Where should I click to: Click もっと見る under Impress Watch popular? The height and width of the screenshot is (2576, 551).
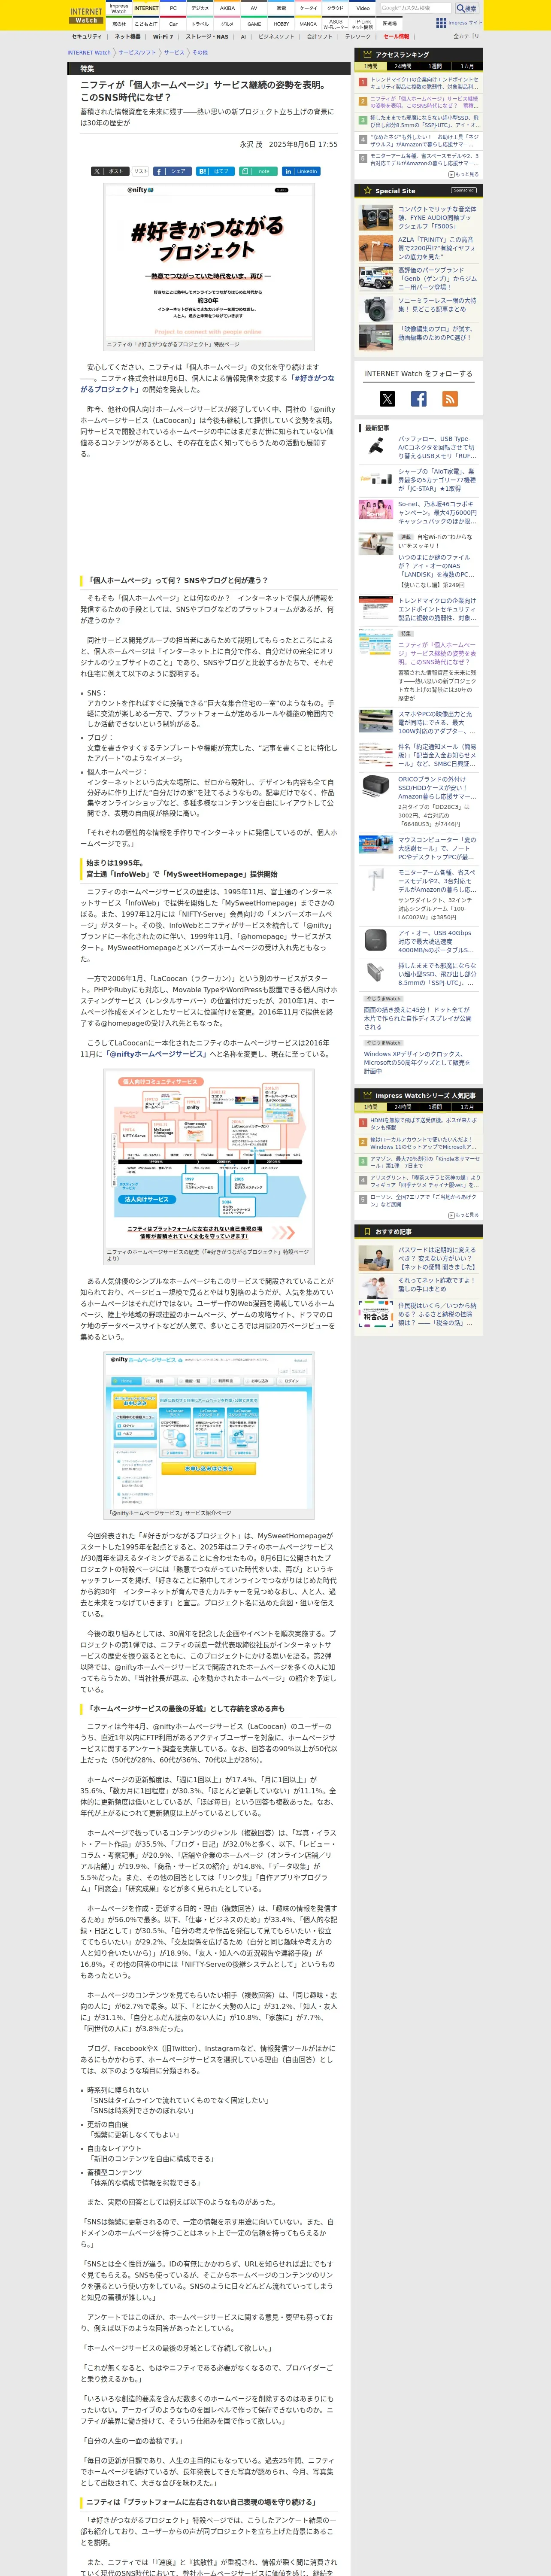pyautogui.click(x=464, y=1215)
